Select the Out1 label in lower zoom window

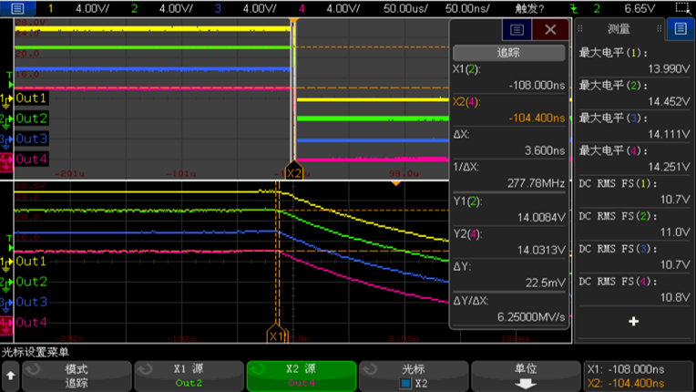coord(31,261)
